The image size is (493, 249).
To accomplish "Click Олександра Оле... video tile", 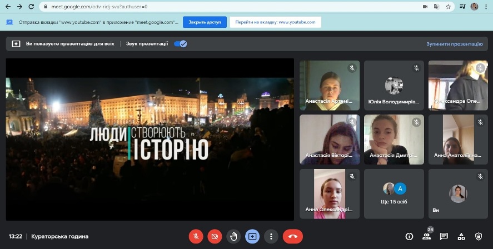I will coord(458,86).
